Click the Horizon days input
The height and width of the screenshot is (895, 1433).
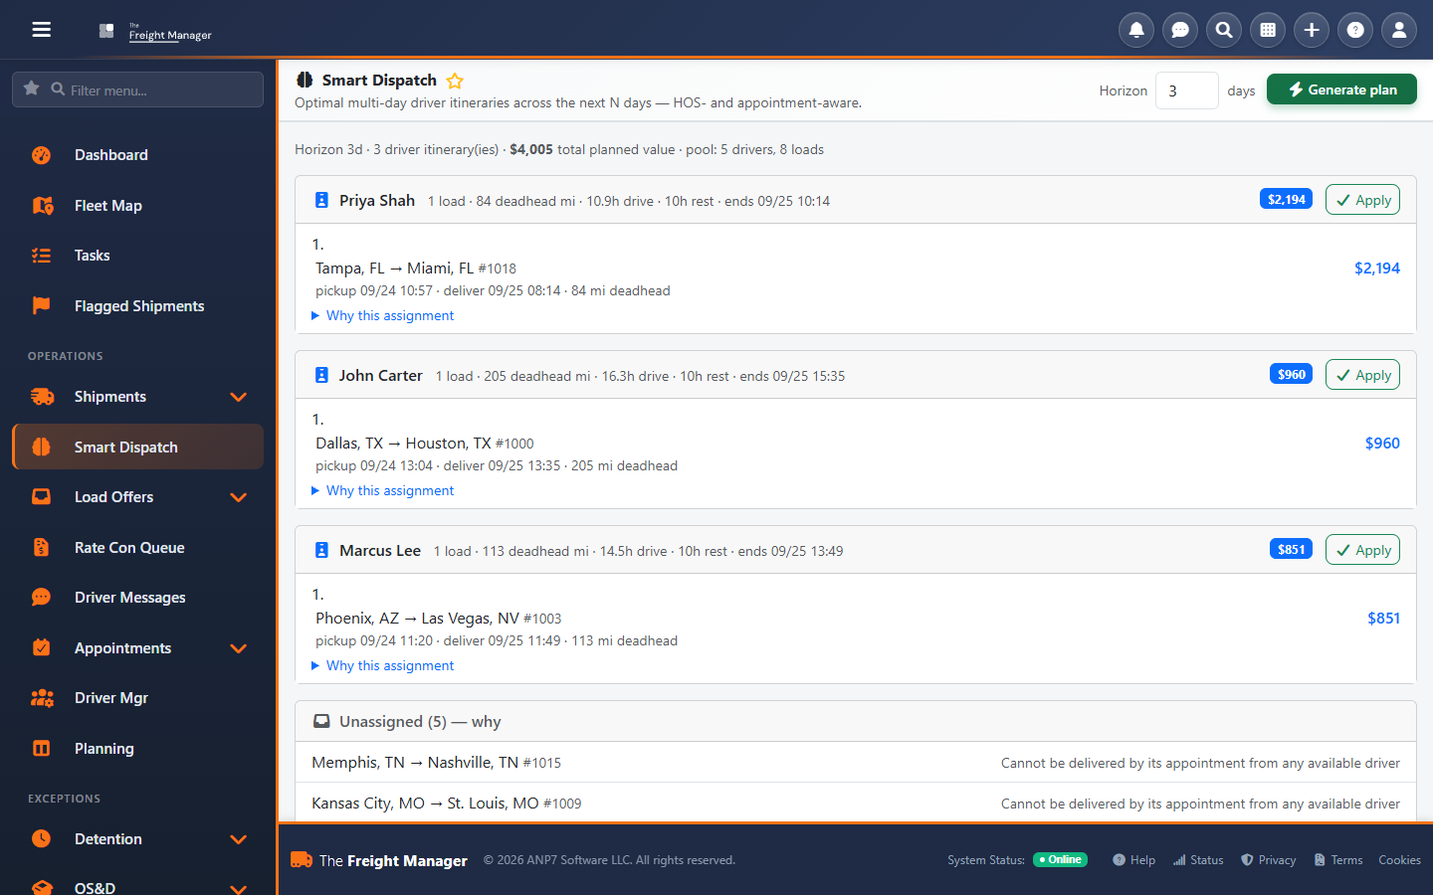[1186, 90]
